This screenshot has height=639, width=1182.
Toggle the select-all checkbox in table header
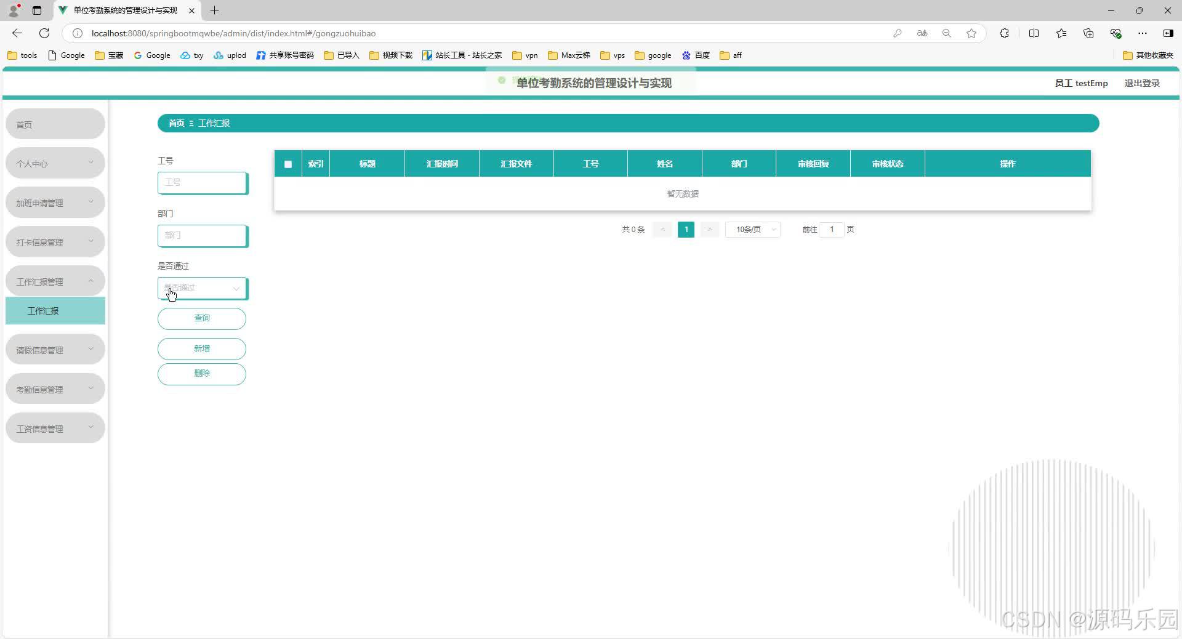(287, 165)
